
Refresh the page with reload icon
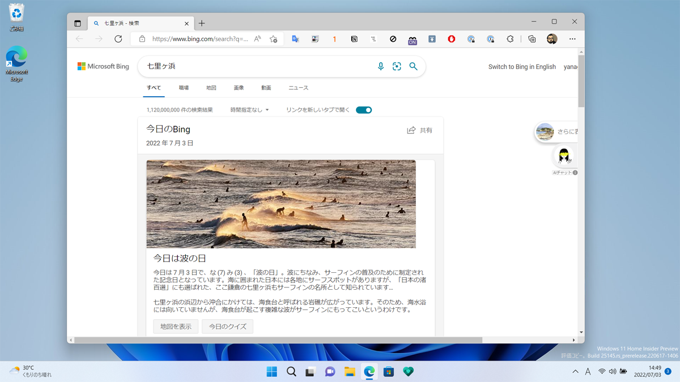click(x=118, y=39)
